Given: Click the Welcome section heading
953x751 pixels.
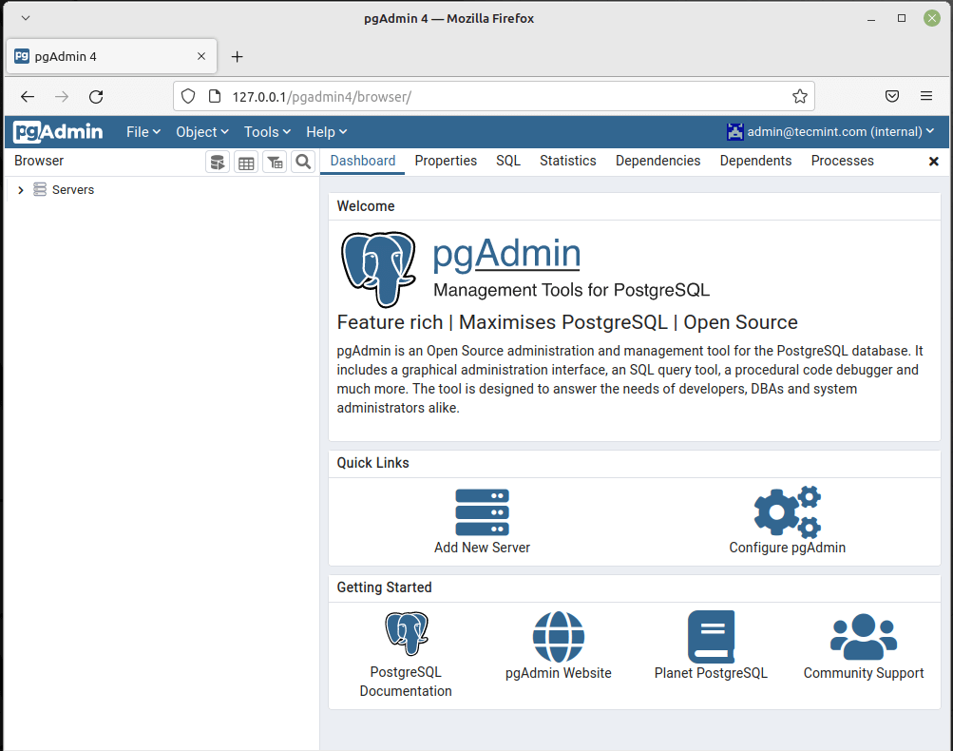Looking at the screenshot, I should [x=366, y=206].
